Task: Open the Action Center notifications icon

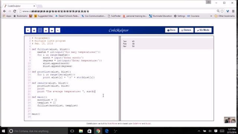Action: pyautogui.click(x=216, y=131)
